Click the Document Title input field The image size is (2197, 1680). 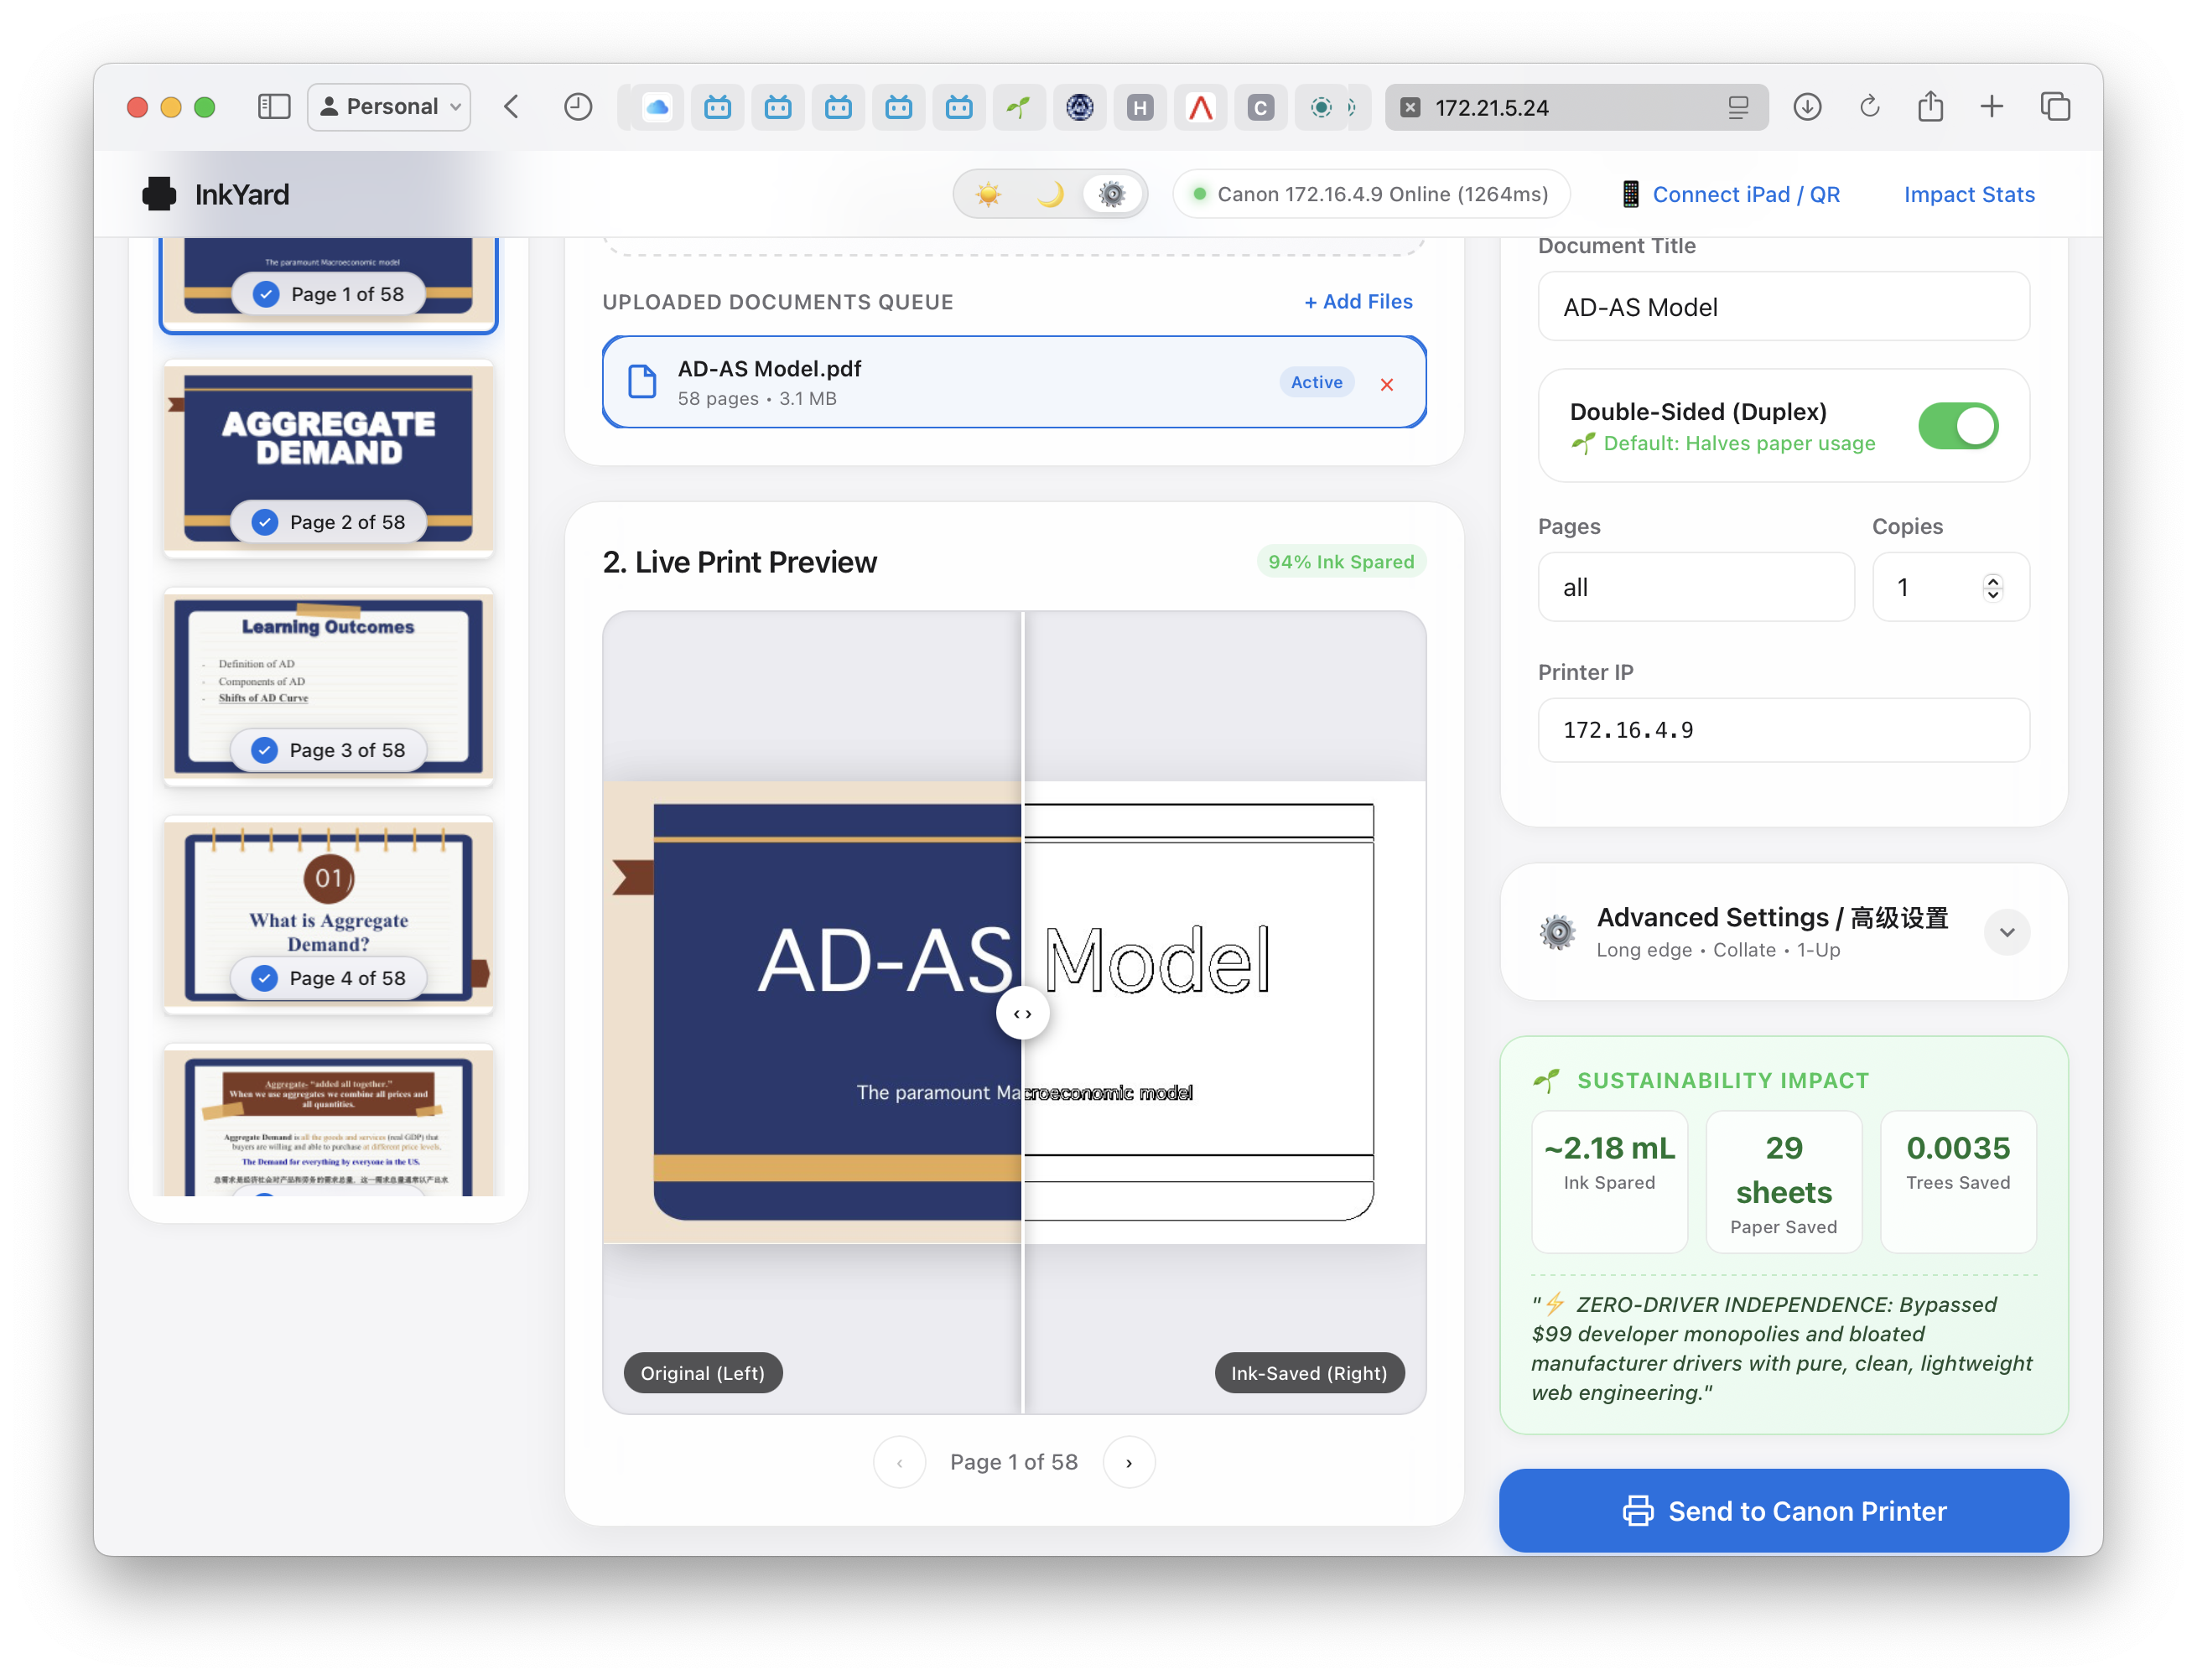point(1783,307)
